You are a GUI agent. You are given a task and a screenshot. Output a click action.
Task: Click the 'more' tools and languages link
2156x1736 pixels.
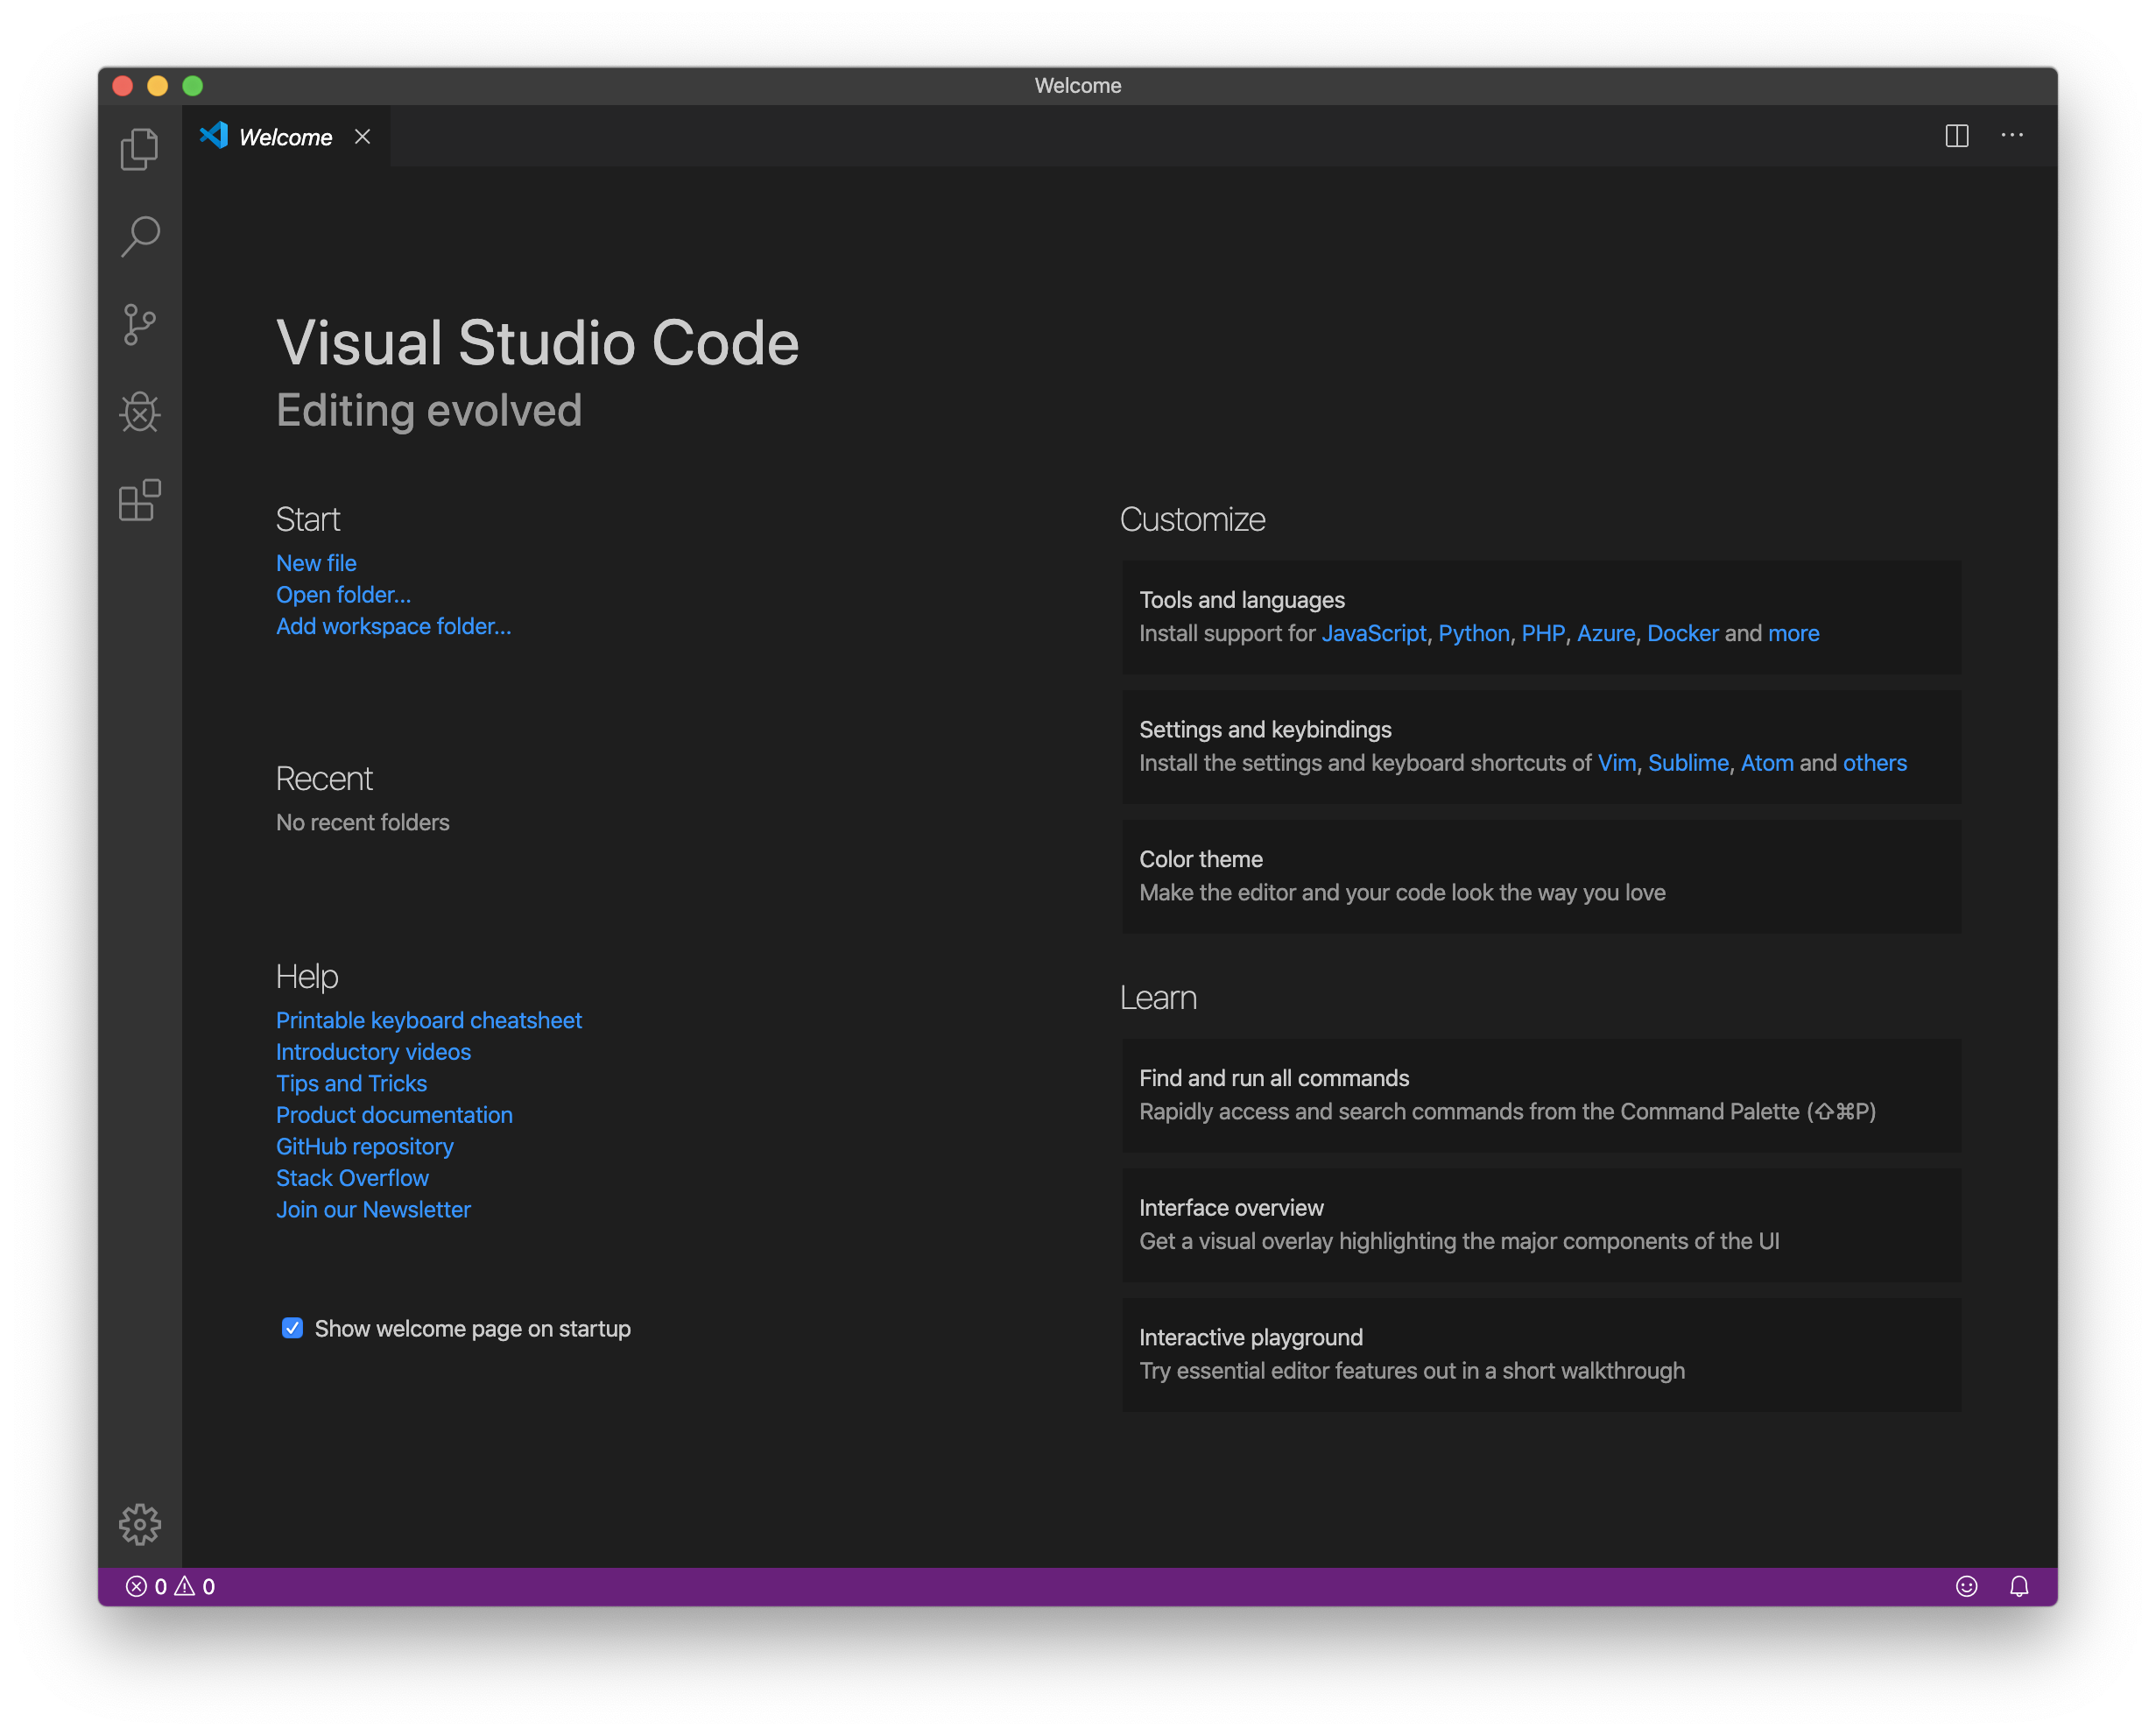click(1794, 633)
